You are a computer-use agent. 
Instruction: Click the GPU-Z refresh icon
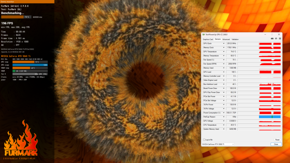[276, 38]
